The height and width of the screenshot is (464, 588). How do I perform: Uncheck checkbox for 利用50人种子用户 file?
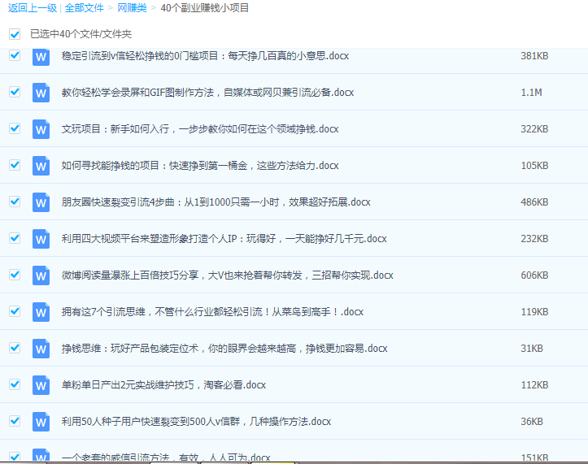(x=15, y=421)
